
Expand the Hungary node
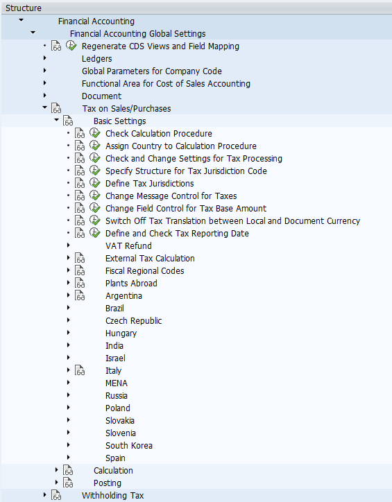(69, 333)
